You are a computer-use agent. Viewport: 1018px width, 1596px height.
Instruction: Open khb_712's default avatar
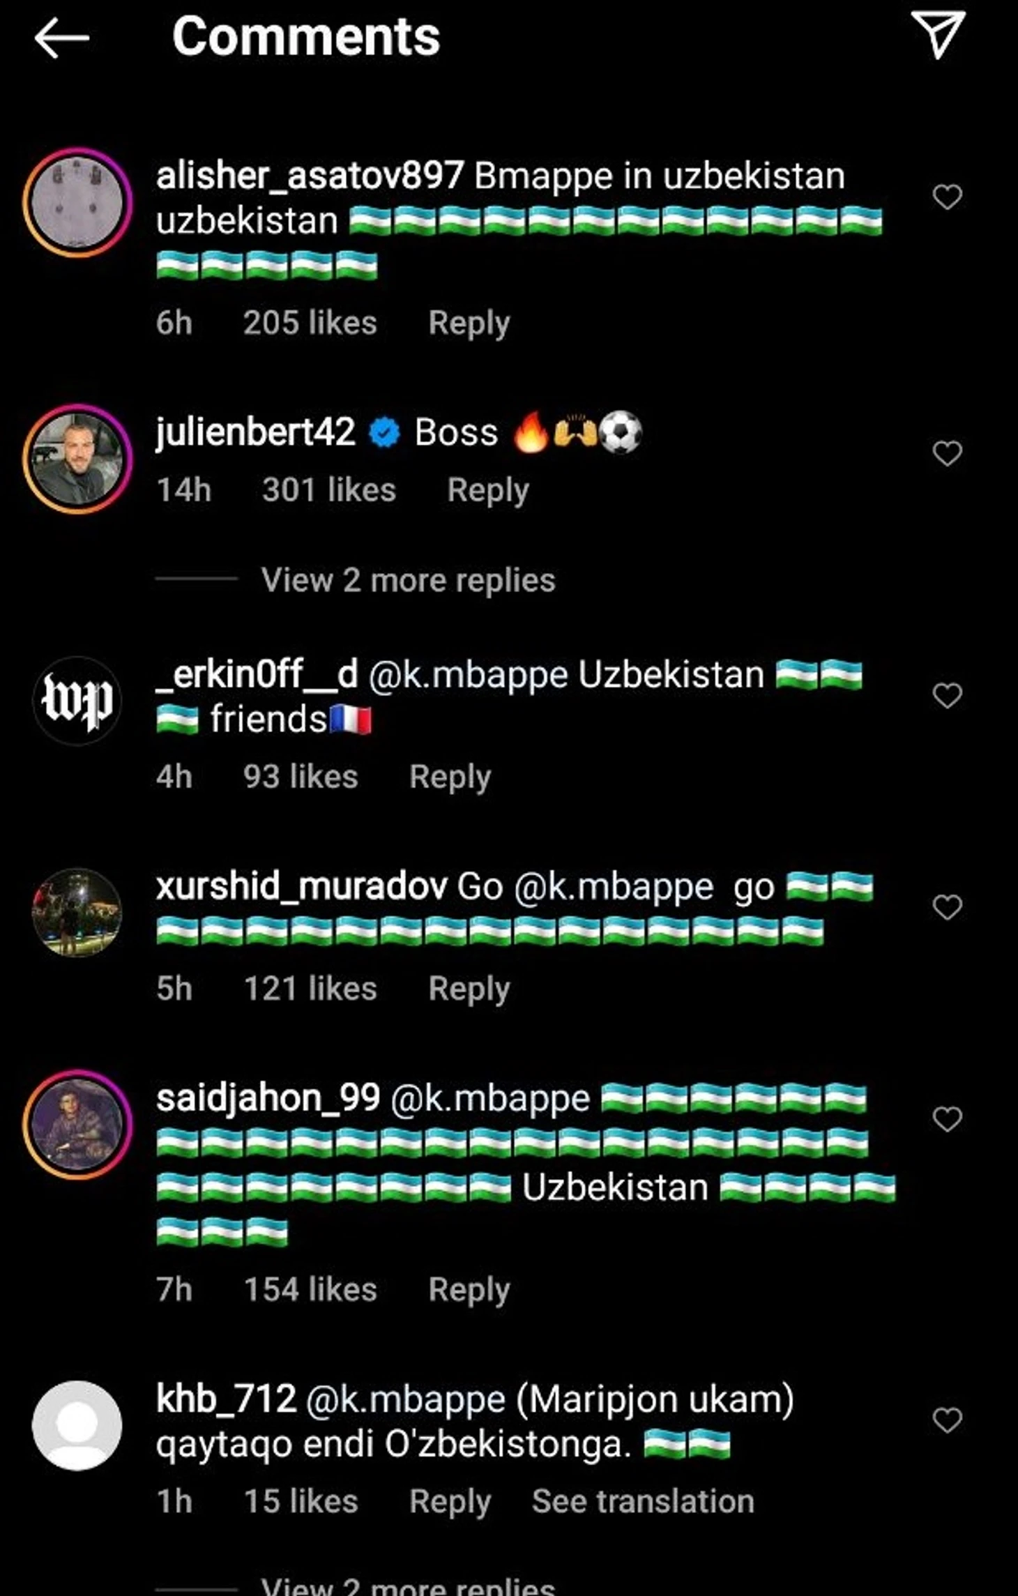[x=77, y=1425]
